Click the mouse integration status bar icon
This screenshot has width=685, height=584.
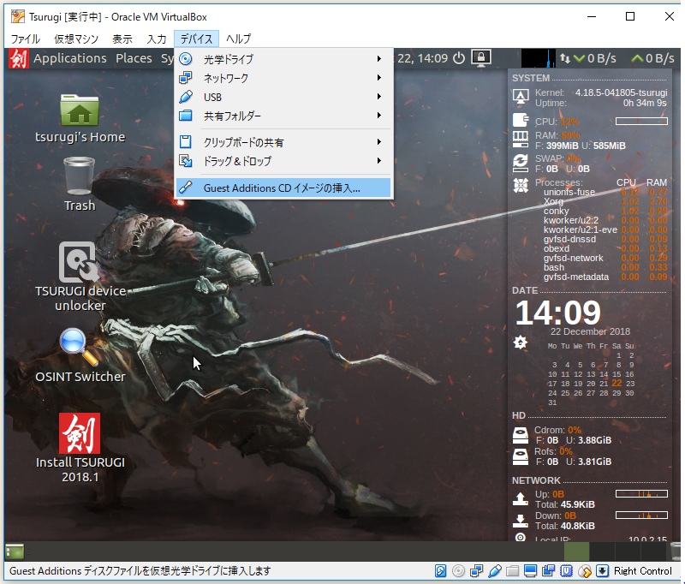[585, 571]
